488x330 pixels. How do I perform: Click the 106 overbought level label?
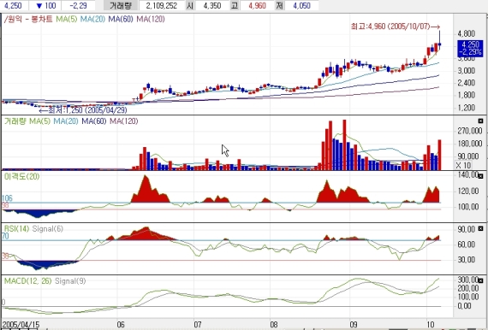pos(7,198)
